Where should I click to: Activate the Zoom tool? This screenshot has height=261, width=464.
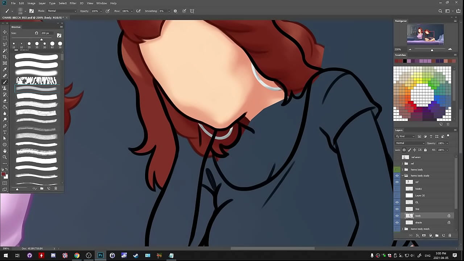[5, 157]
